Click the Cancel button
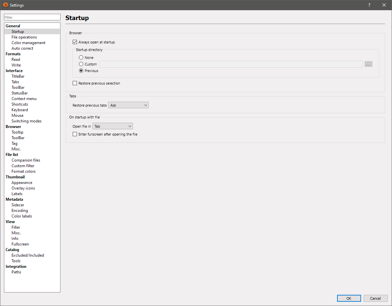Viewport: 392px width, 306px height. pos(375,298)
